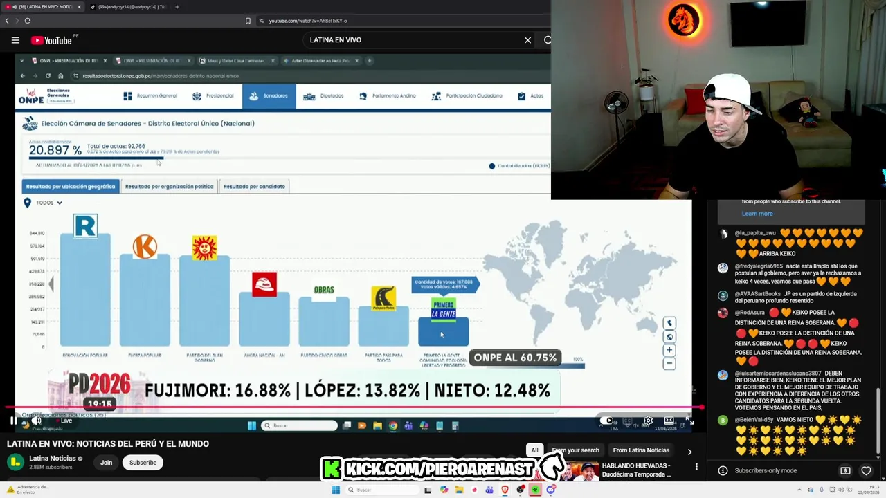Open Resultado por candidato tab
The height and width of the screenshot is (498, 886).
pyautogui.click(x=254, y=186)
